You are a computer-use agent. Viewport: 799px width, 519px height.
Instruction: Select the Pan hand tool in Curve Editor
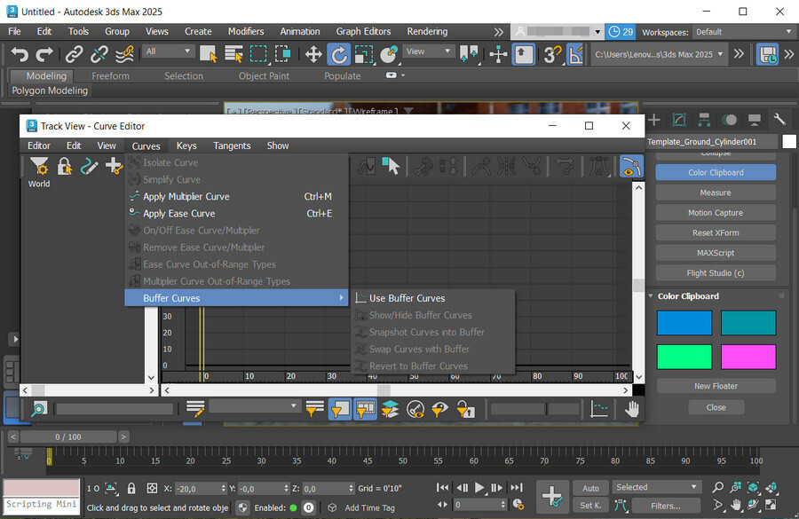coord(631,409)
